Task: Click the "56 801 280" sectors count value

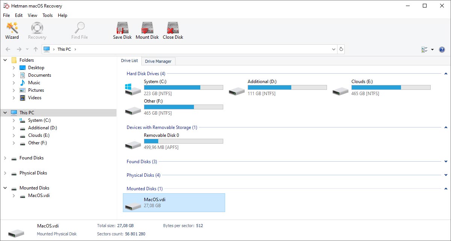Action: tap(135, 234)
